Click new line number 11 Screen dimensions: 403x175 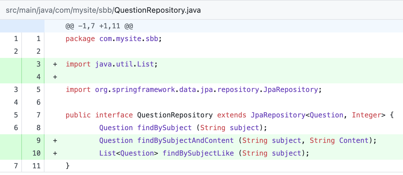[x=36, y=166]
